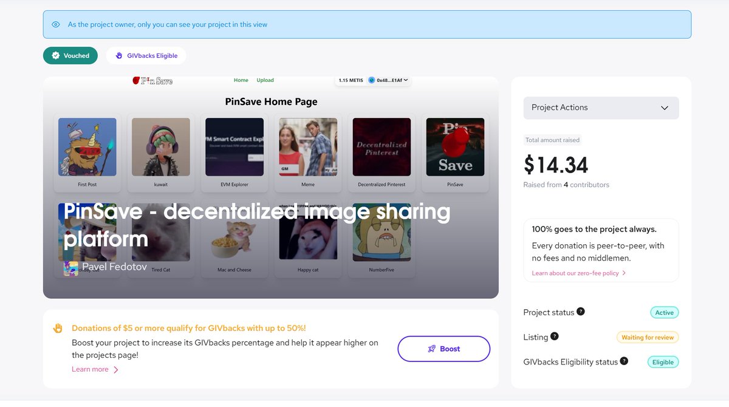Open the PinSave red pin thumbnail
Screen dimensions: 729x407
(455, 147)
